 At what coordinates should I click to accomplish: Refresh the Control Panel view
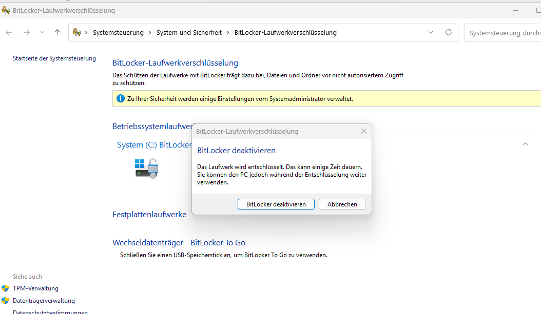click(449, 32)
